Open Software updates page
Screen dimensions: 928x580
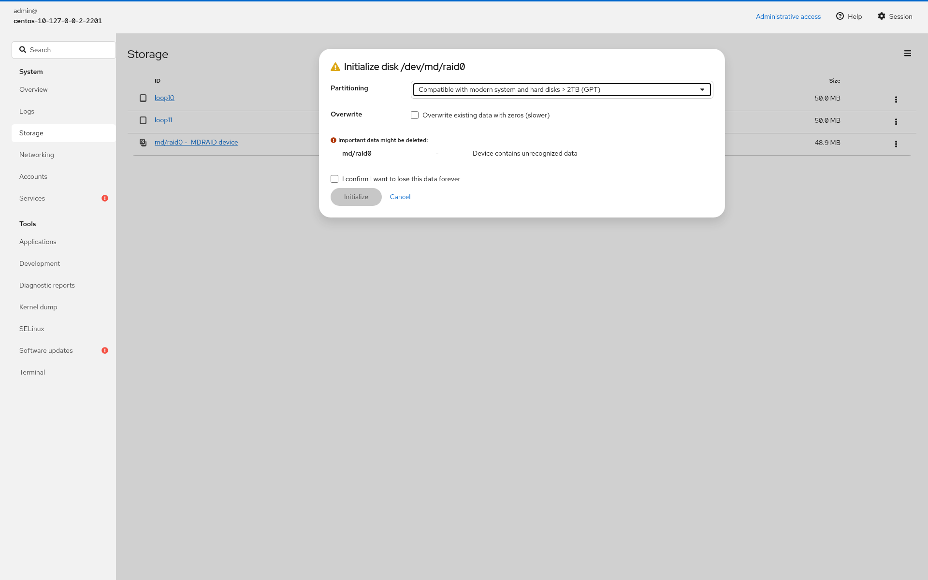[x=63, y=350]
